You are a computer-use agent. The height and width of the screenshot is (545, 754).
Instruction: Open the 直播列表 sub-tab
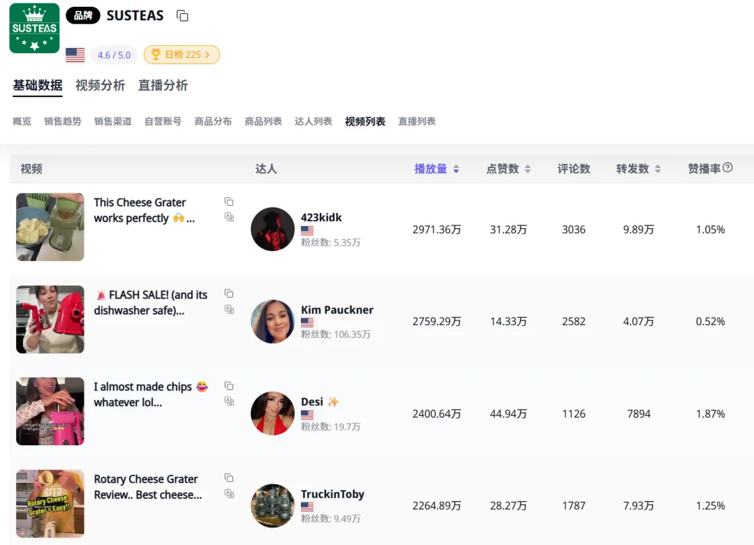pyautogui.click(x=416, y=121)
